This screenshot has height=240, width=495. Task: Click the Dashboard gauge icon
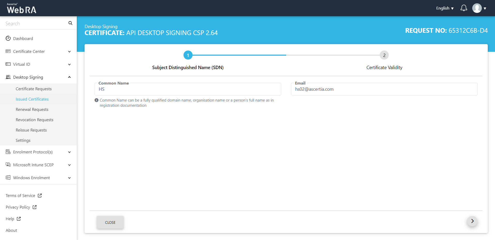[x=8, y=38]
